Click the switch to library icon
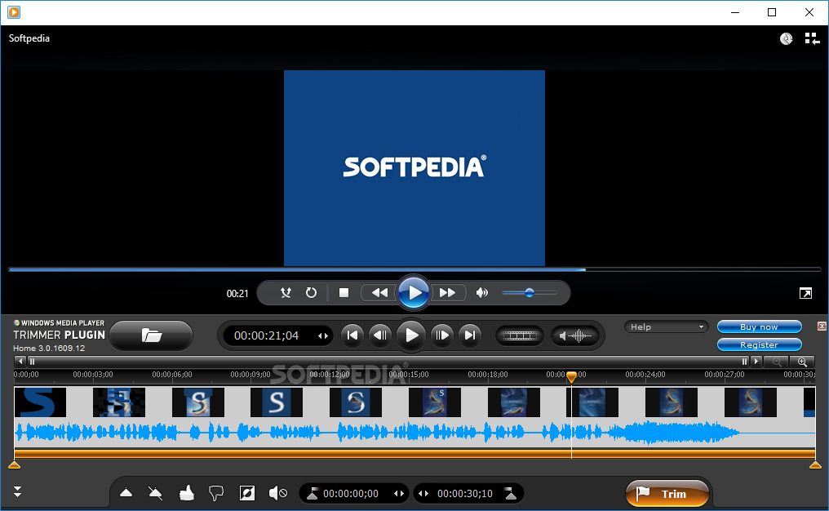The image size is (829, 511). coord(812,38)
